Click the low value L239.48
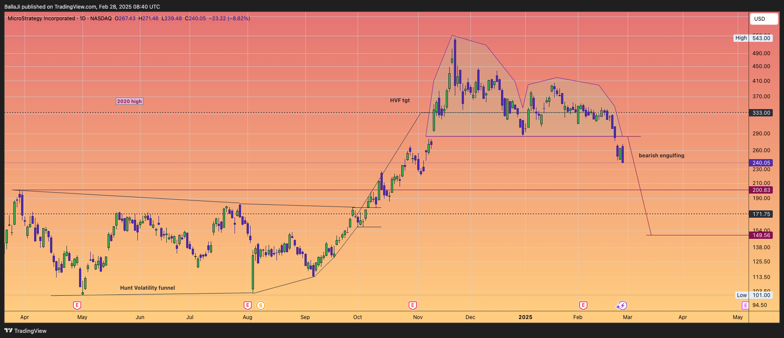Screen dimensions: 784x338 coord(171,19)
